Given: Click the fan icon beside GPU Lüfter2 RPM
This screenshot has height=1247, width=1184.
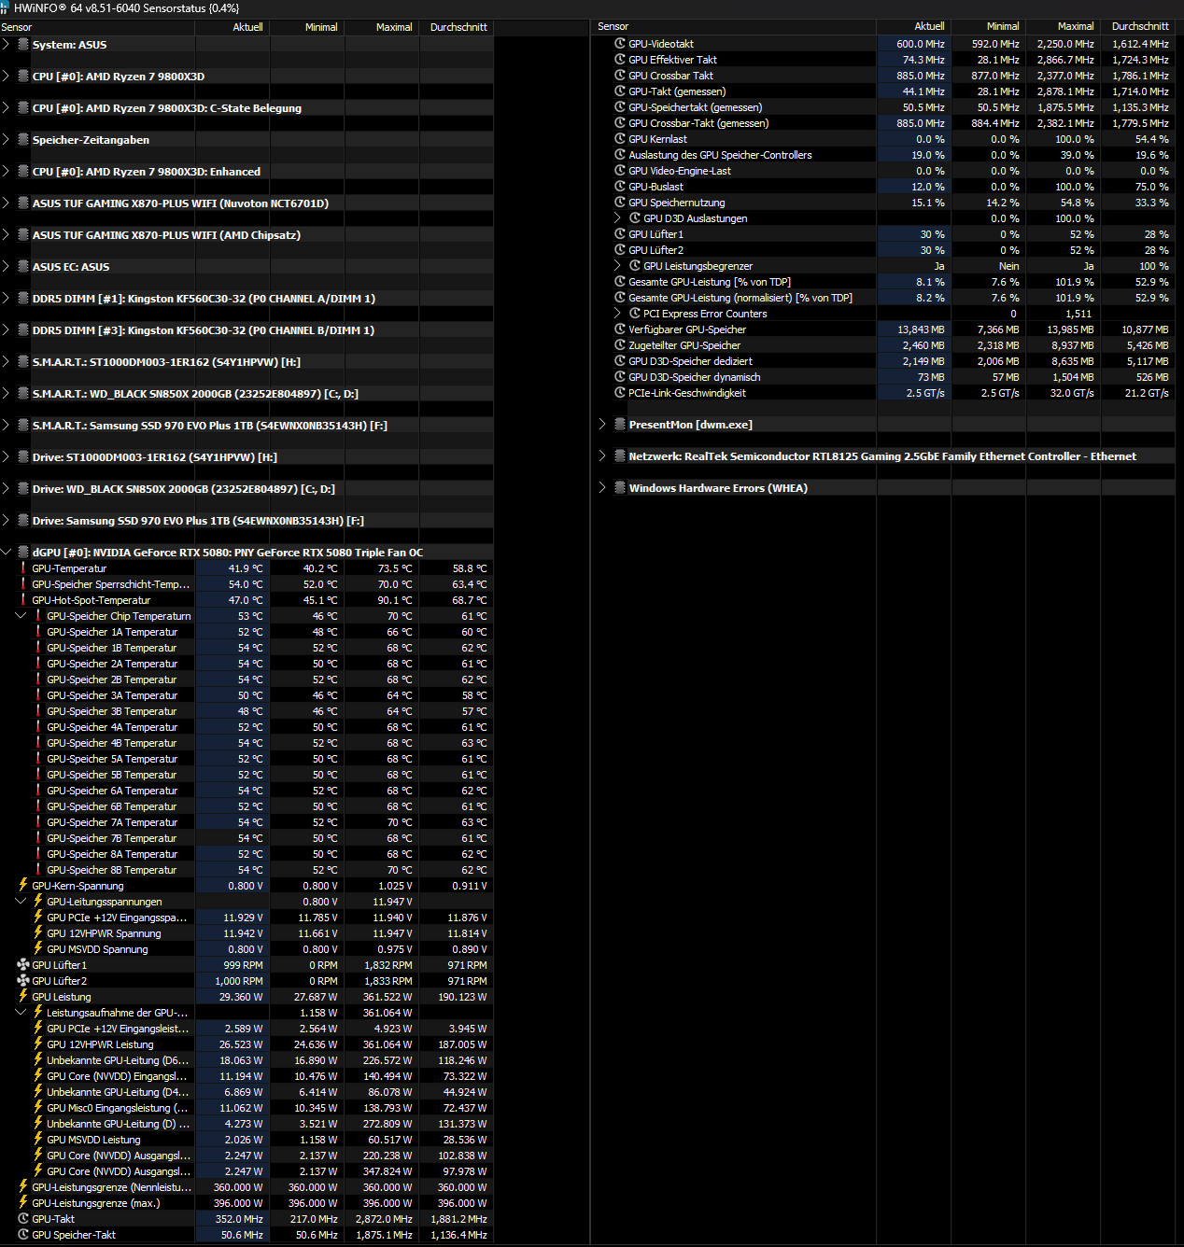Looking at the screenshot, I should pyautogui.click(x=23, y=981).
